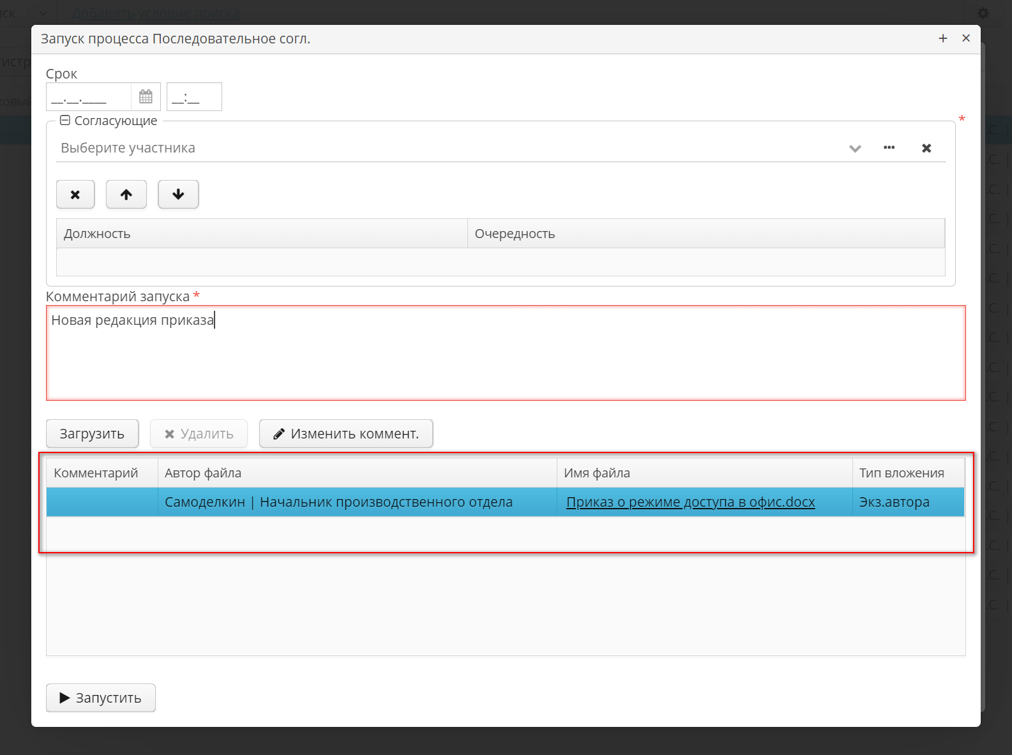Close the process launch dialog
1012x755 pixels.
click(x=966, y=39)
